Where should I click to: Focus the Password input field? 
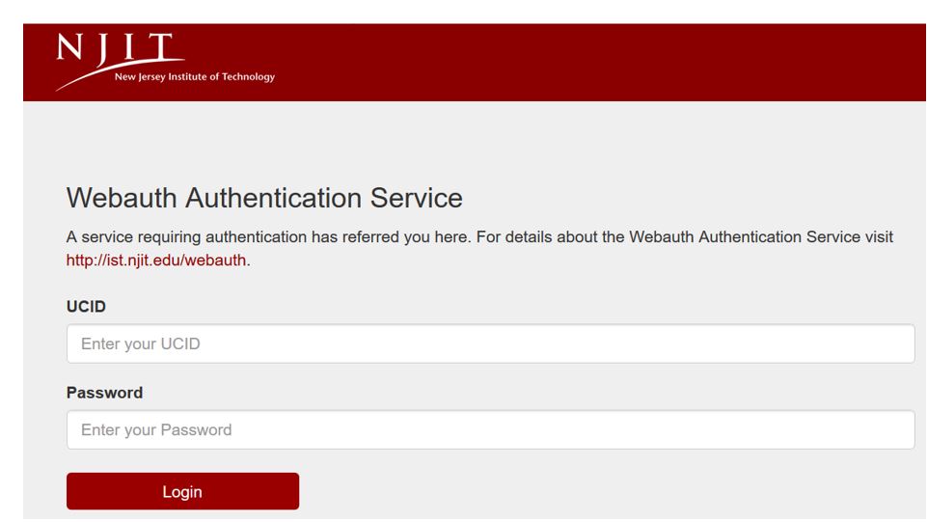(x=490, y=429)
